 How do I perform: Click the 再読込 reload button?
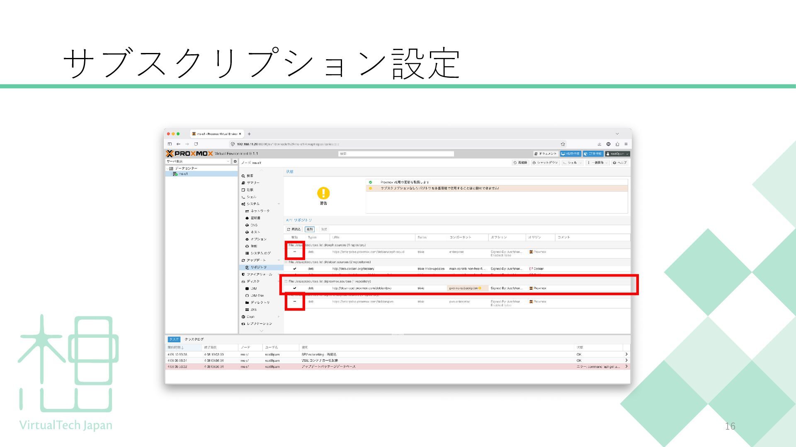point(294,229)
